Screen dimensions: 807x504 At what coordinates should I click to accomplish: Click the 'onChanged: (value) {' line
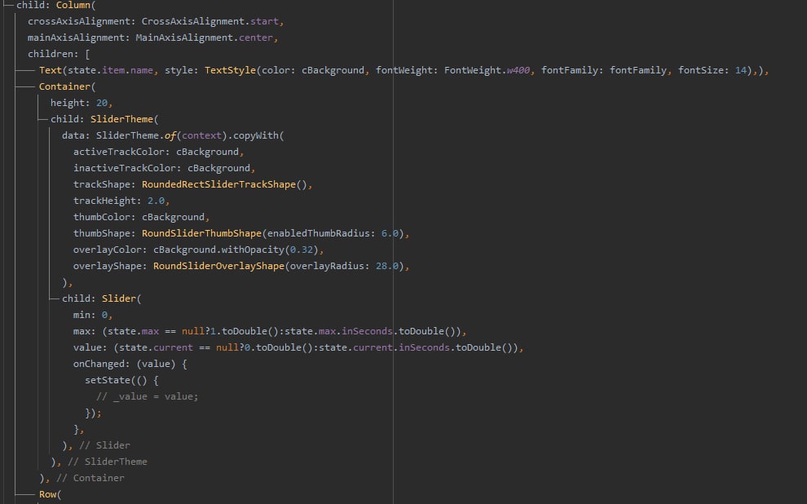click(x=130, y=364)
